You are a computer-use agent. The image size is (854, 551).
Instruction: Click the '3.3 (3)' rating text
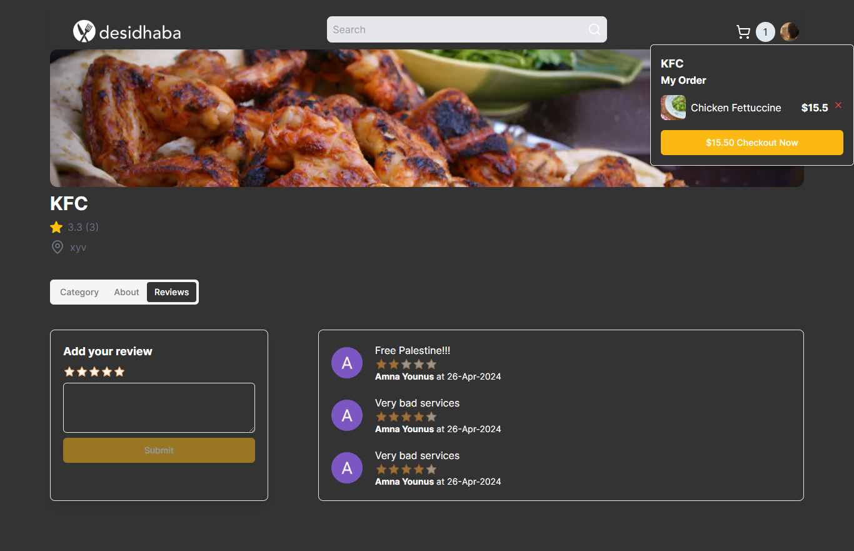83,227
